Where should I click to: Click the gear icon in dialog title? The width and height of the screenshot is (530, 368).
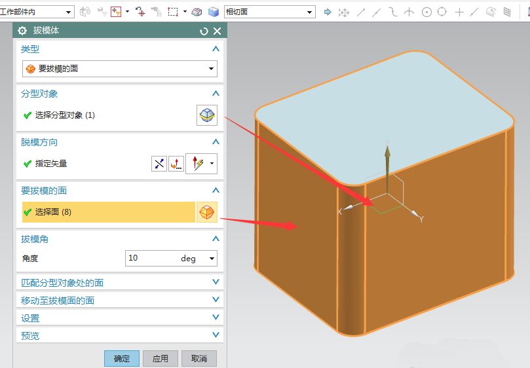click(23, 31)
